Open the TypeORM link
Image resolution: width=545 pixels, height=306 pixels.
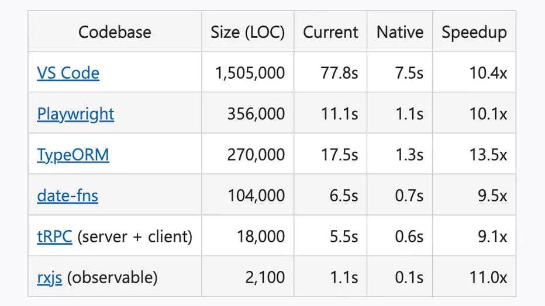click(x=73, y=155)
